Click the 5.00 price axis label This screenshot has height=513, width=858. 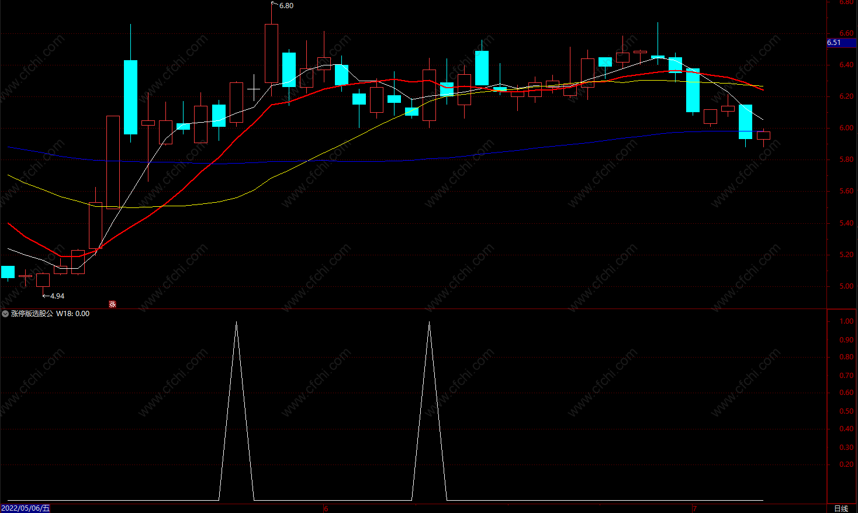pos(846,286)
